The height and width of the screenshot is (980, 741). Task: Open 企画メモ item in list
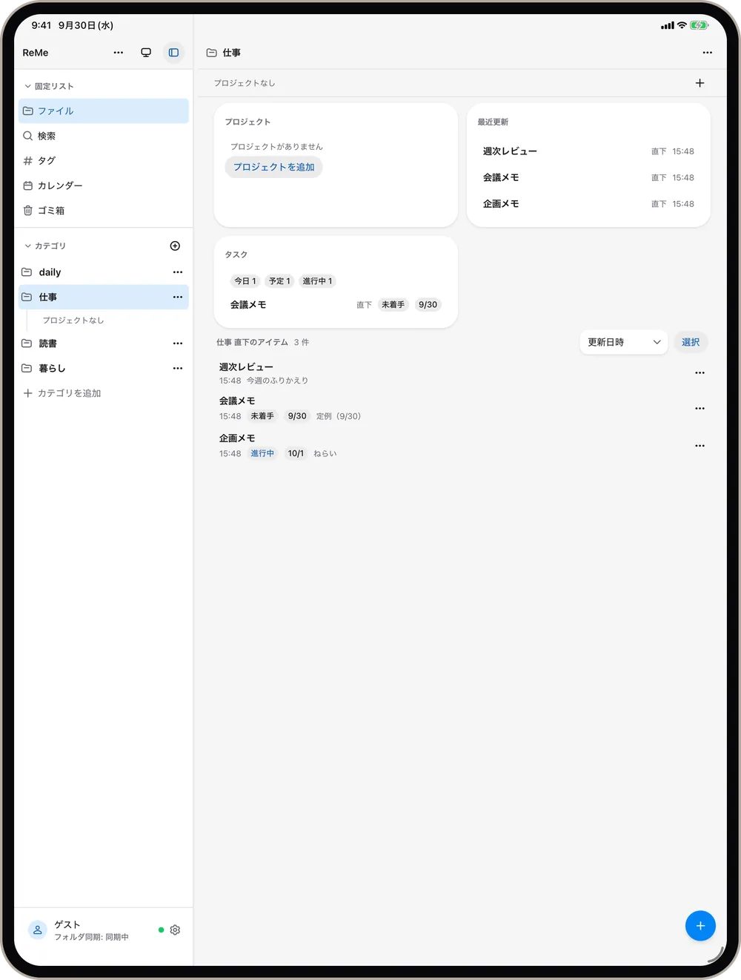point(237,438)
